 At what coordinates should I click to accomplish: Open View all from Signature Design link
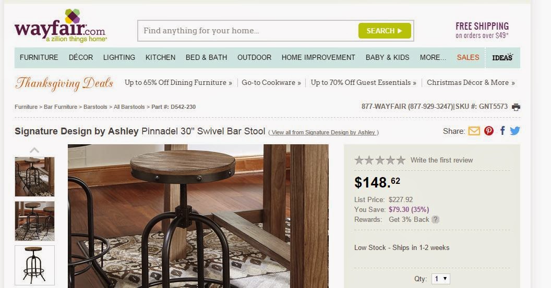click(324, 132)
